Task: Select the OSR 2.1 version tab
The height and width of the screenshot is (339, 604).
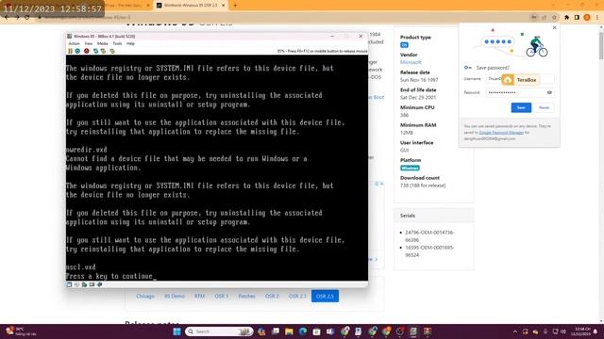Action: 297,297
